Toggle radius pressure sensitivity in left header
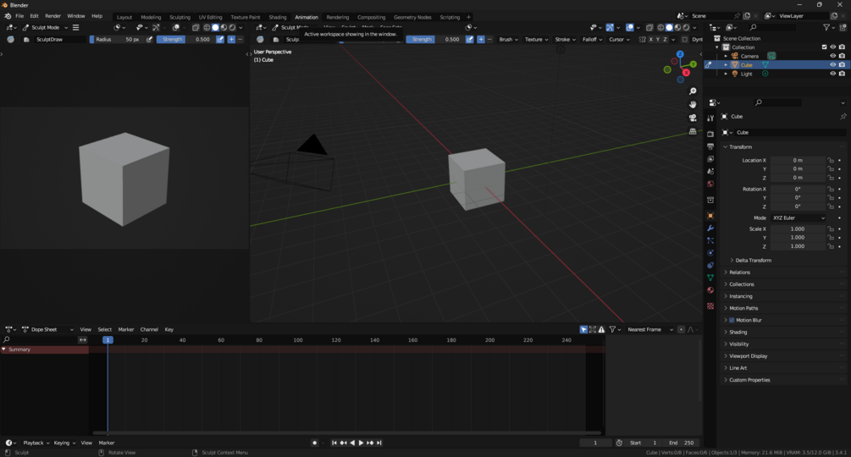The height and width of the screenshot is (457, 851). 149,40
